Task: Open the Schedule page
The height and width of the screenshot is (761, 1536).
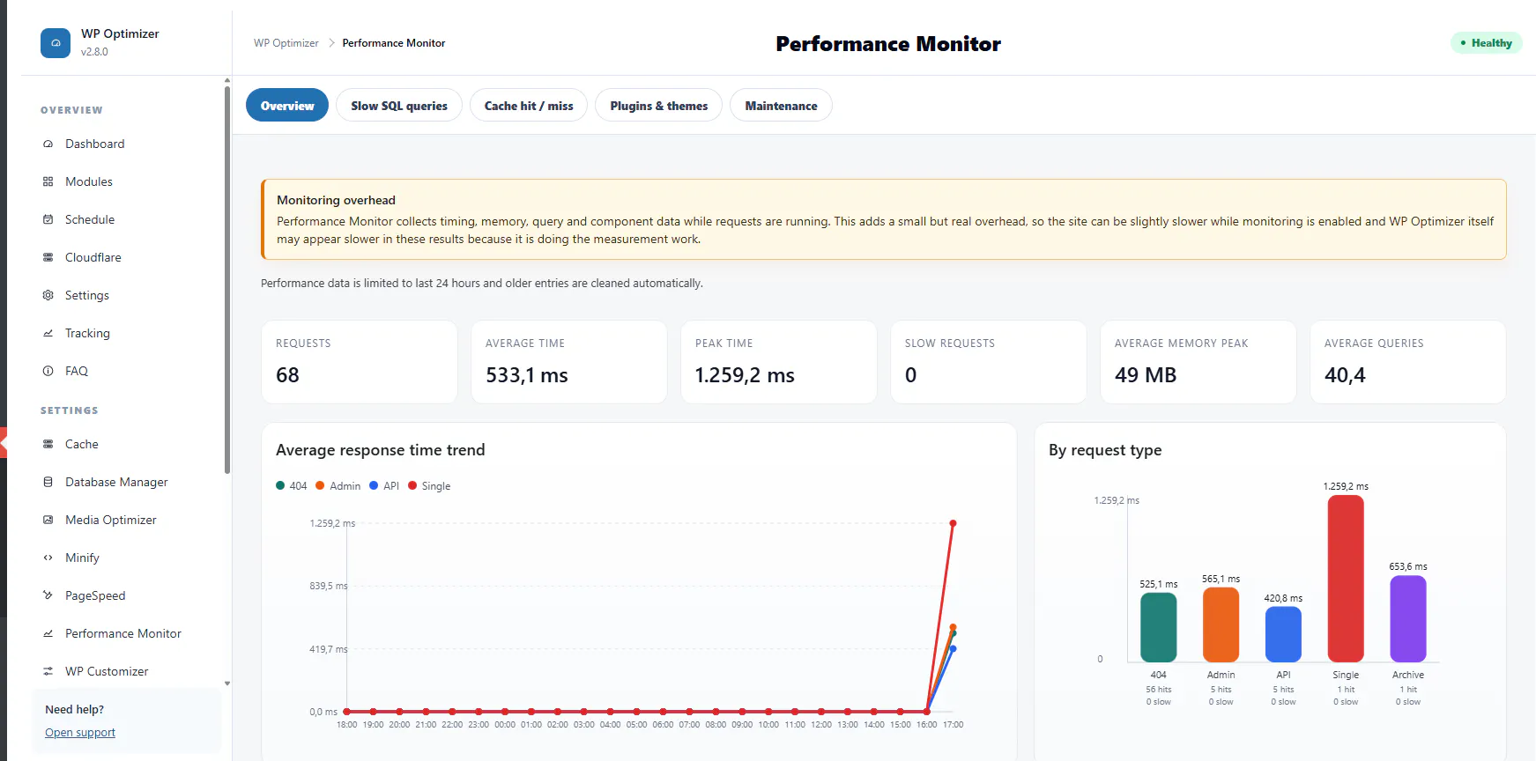Action: (x=90, y=219)
